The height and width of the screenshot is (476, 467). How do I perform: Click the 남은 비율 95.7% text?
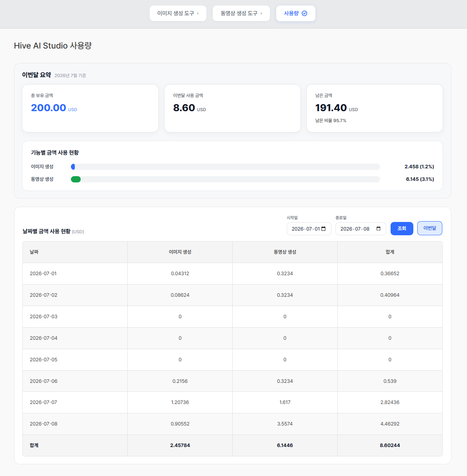click(331, 121)
